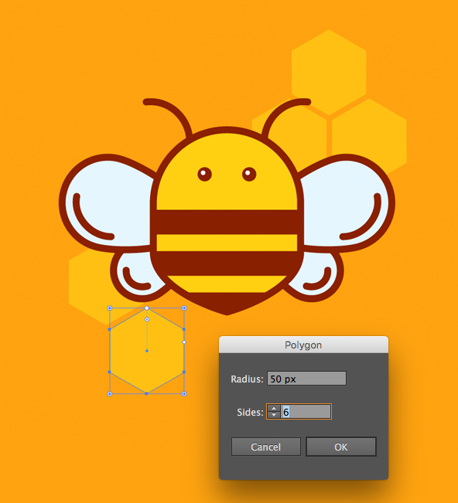Click the hexagon's right-side diamond sides widget
Image resolution: width=458 pixels, height=503 pixels.
[184, 342]
